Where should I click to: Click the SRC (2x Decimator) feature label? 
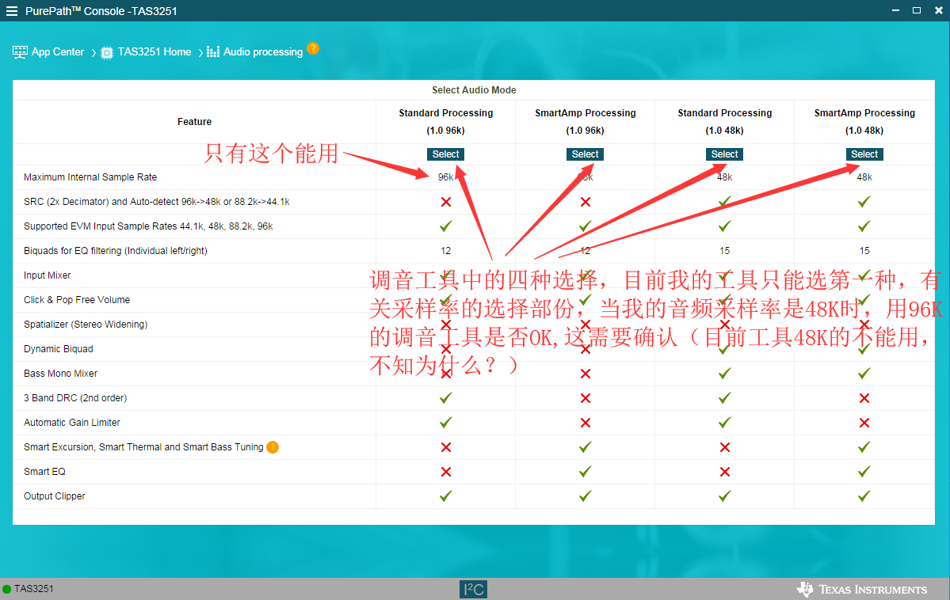click(x=156, y=202)
